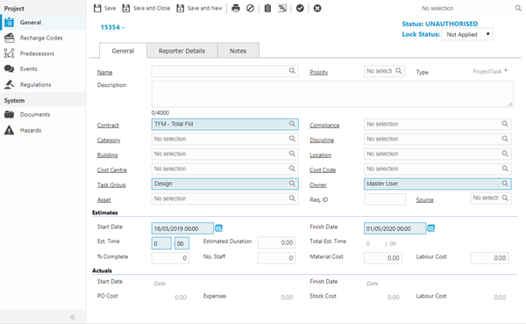Open the Start Date calendar picker
This screenshot has height=324, width=526.
218,228
